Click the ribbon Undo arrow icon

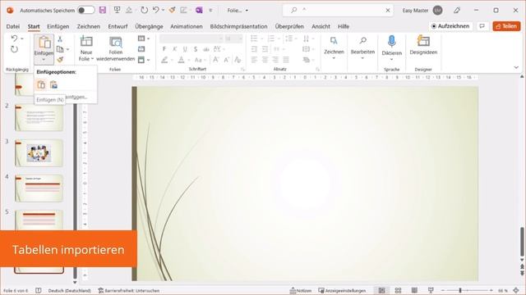[14, 39]
